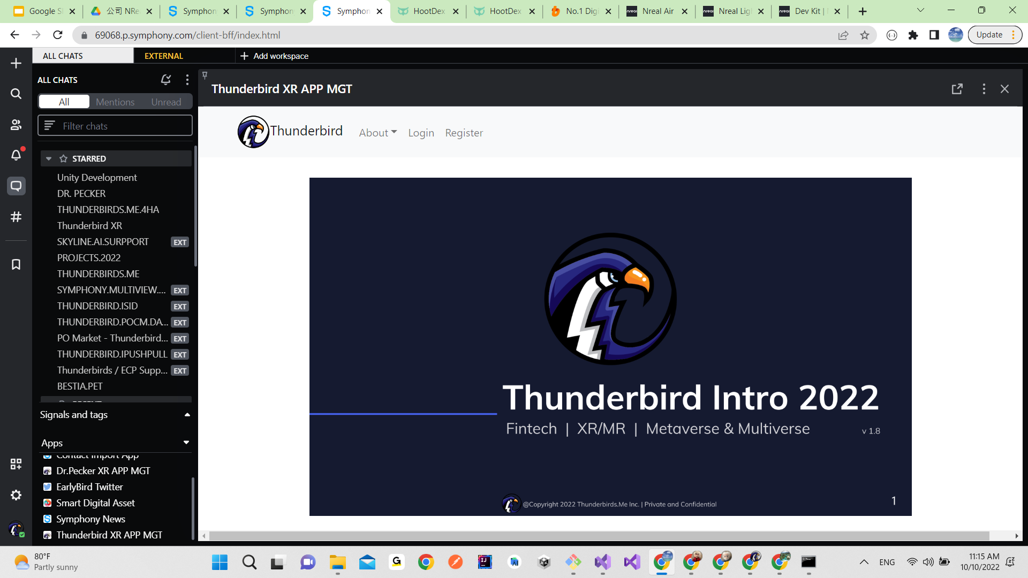Select the Login link on Thunderbird page
This screenshot has width=1028, height=578.
pos(421,133)
